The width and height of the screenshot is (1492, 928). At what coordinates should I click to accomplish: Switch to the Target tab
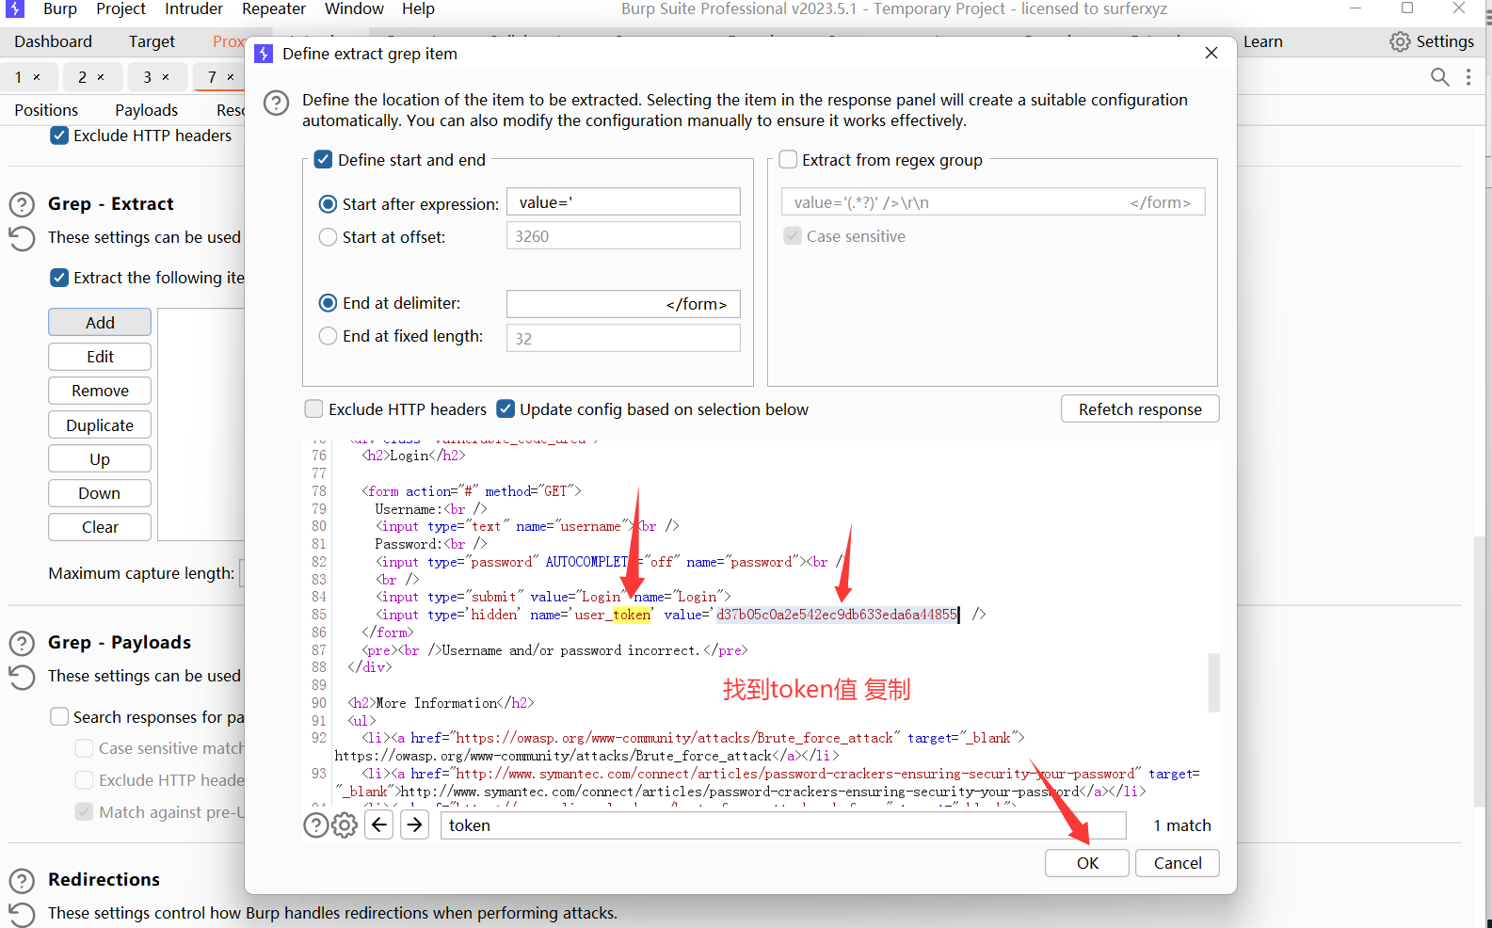(x=152, y=41)
